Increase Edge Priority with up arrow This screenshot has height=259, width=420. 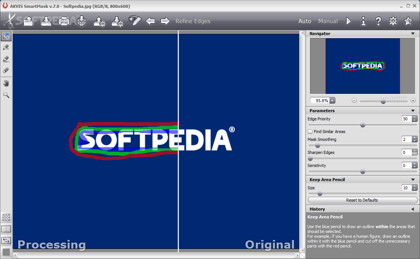pyautogui.click(x=415, y=117)
